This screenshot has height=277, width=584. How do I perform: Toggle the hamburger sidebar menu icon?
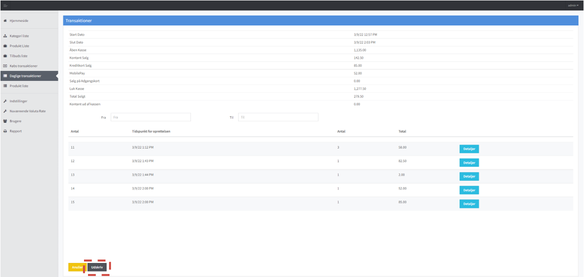click(5, 5)
